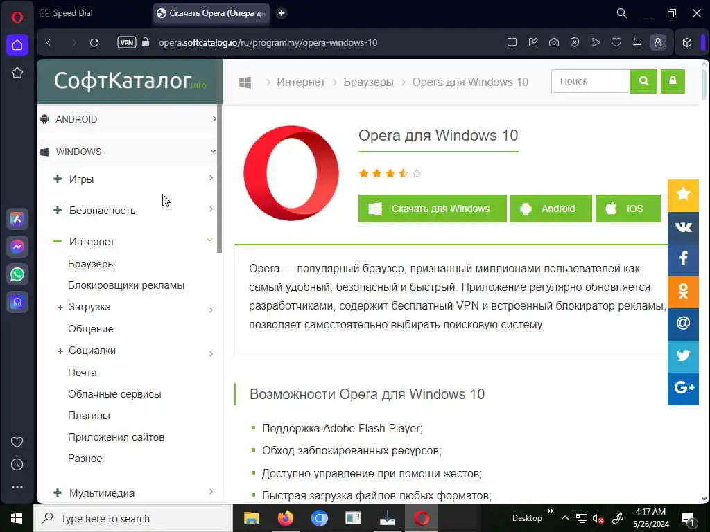
Task: Click the green lock login button
Action: [673, 82]
